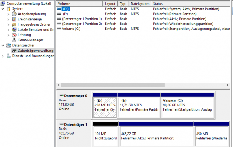Expand the Freigegebene Ordner node
The image size is (233, 147).
8,24
